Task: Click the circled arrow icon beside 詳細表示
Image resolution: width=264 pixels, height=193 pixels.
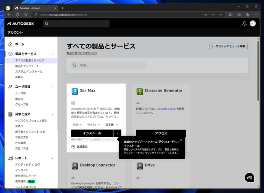Action: [x=73, y=147]
